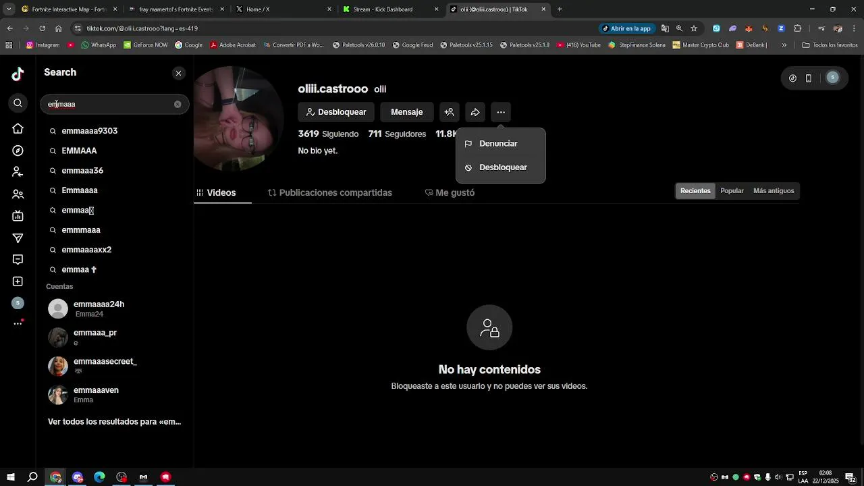Open the search magnifier in TikTok sidebar
864x486 pixels.
18,103
